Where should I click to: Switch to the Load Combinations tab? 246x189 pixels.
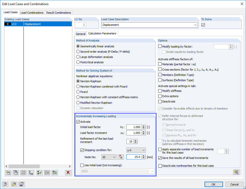coord(32,13)
